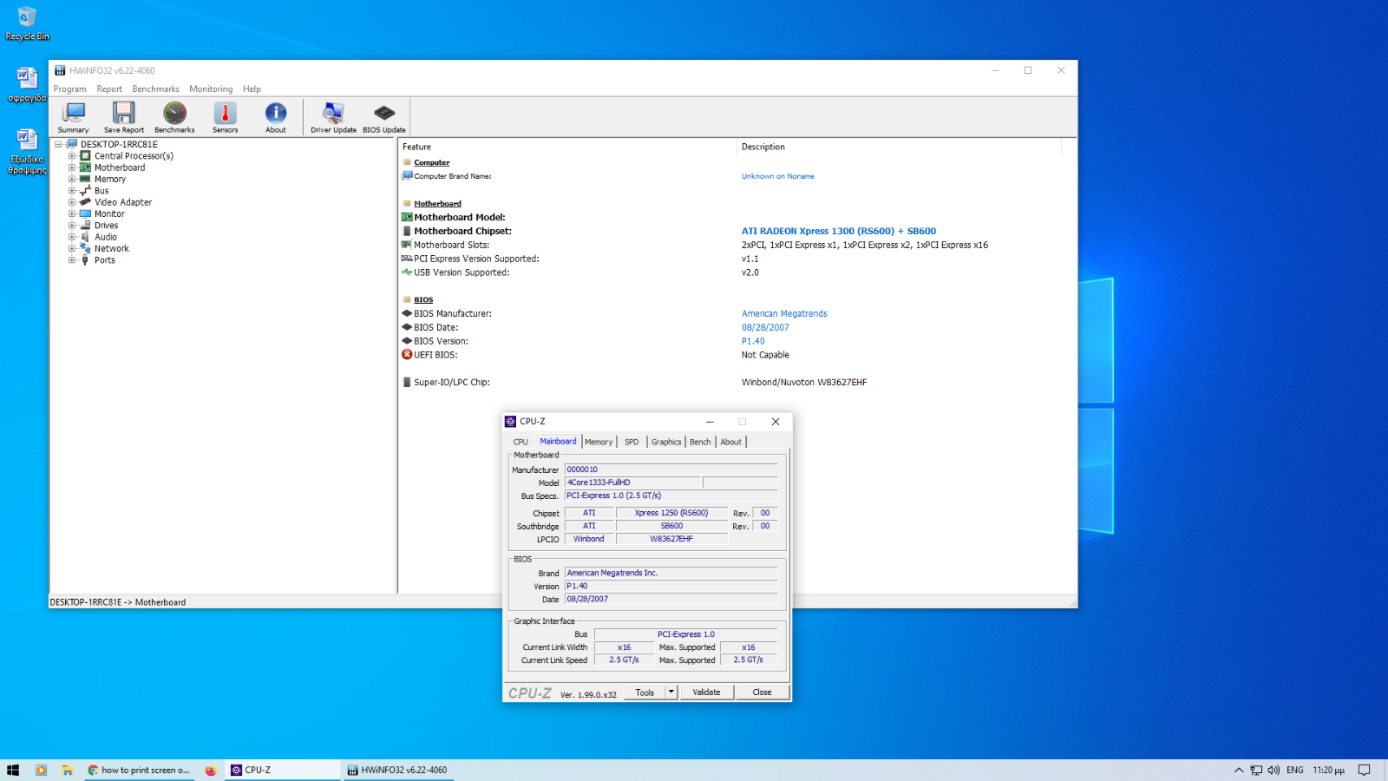The width and height of the screenshot is (1388, 781).
Task: Expand the Network tree node
Action: [72, 248]
